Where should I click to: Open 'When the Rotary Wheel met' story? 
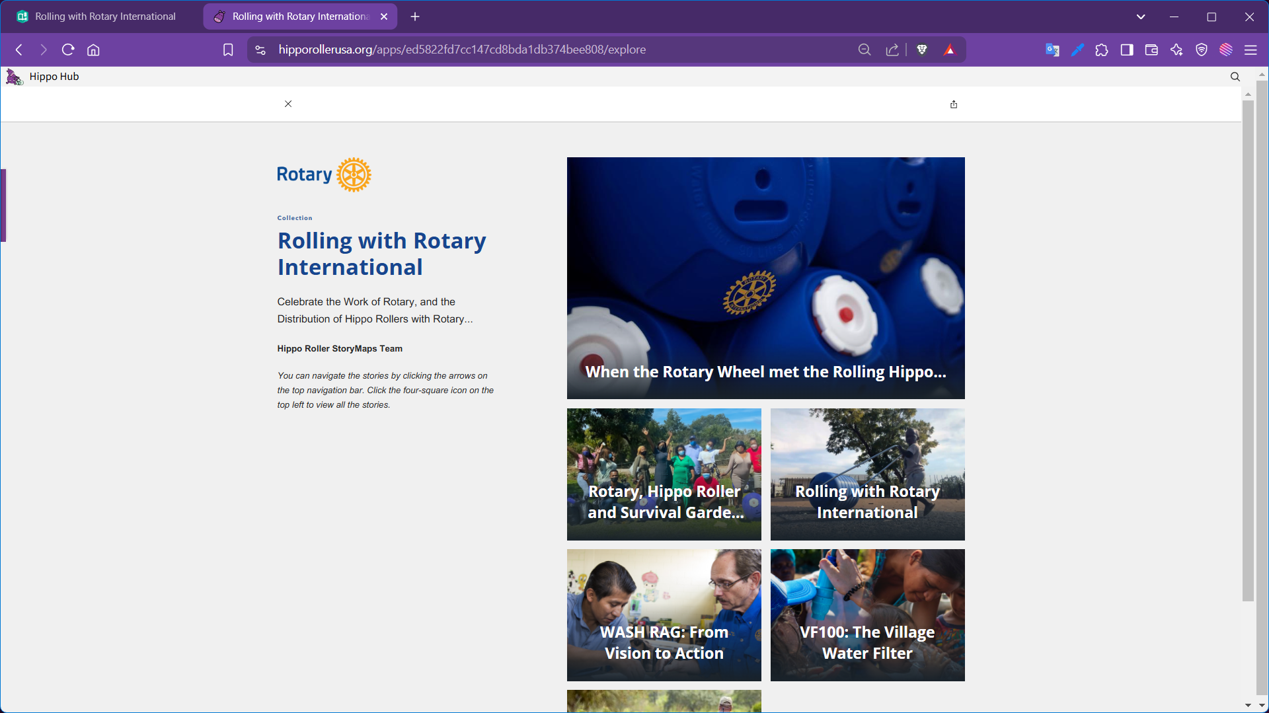(766, 278)
